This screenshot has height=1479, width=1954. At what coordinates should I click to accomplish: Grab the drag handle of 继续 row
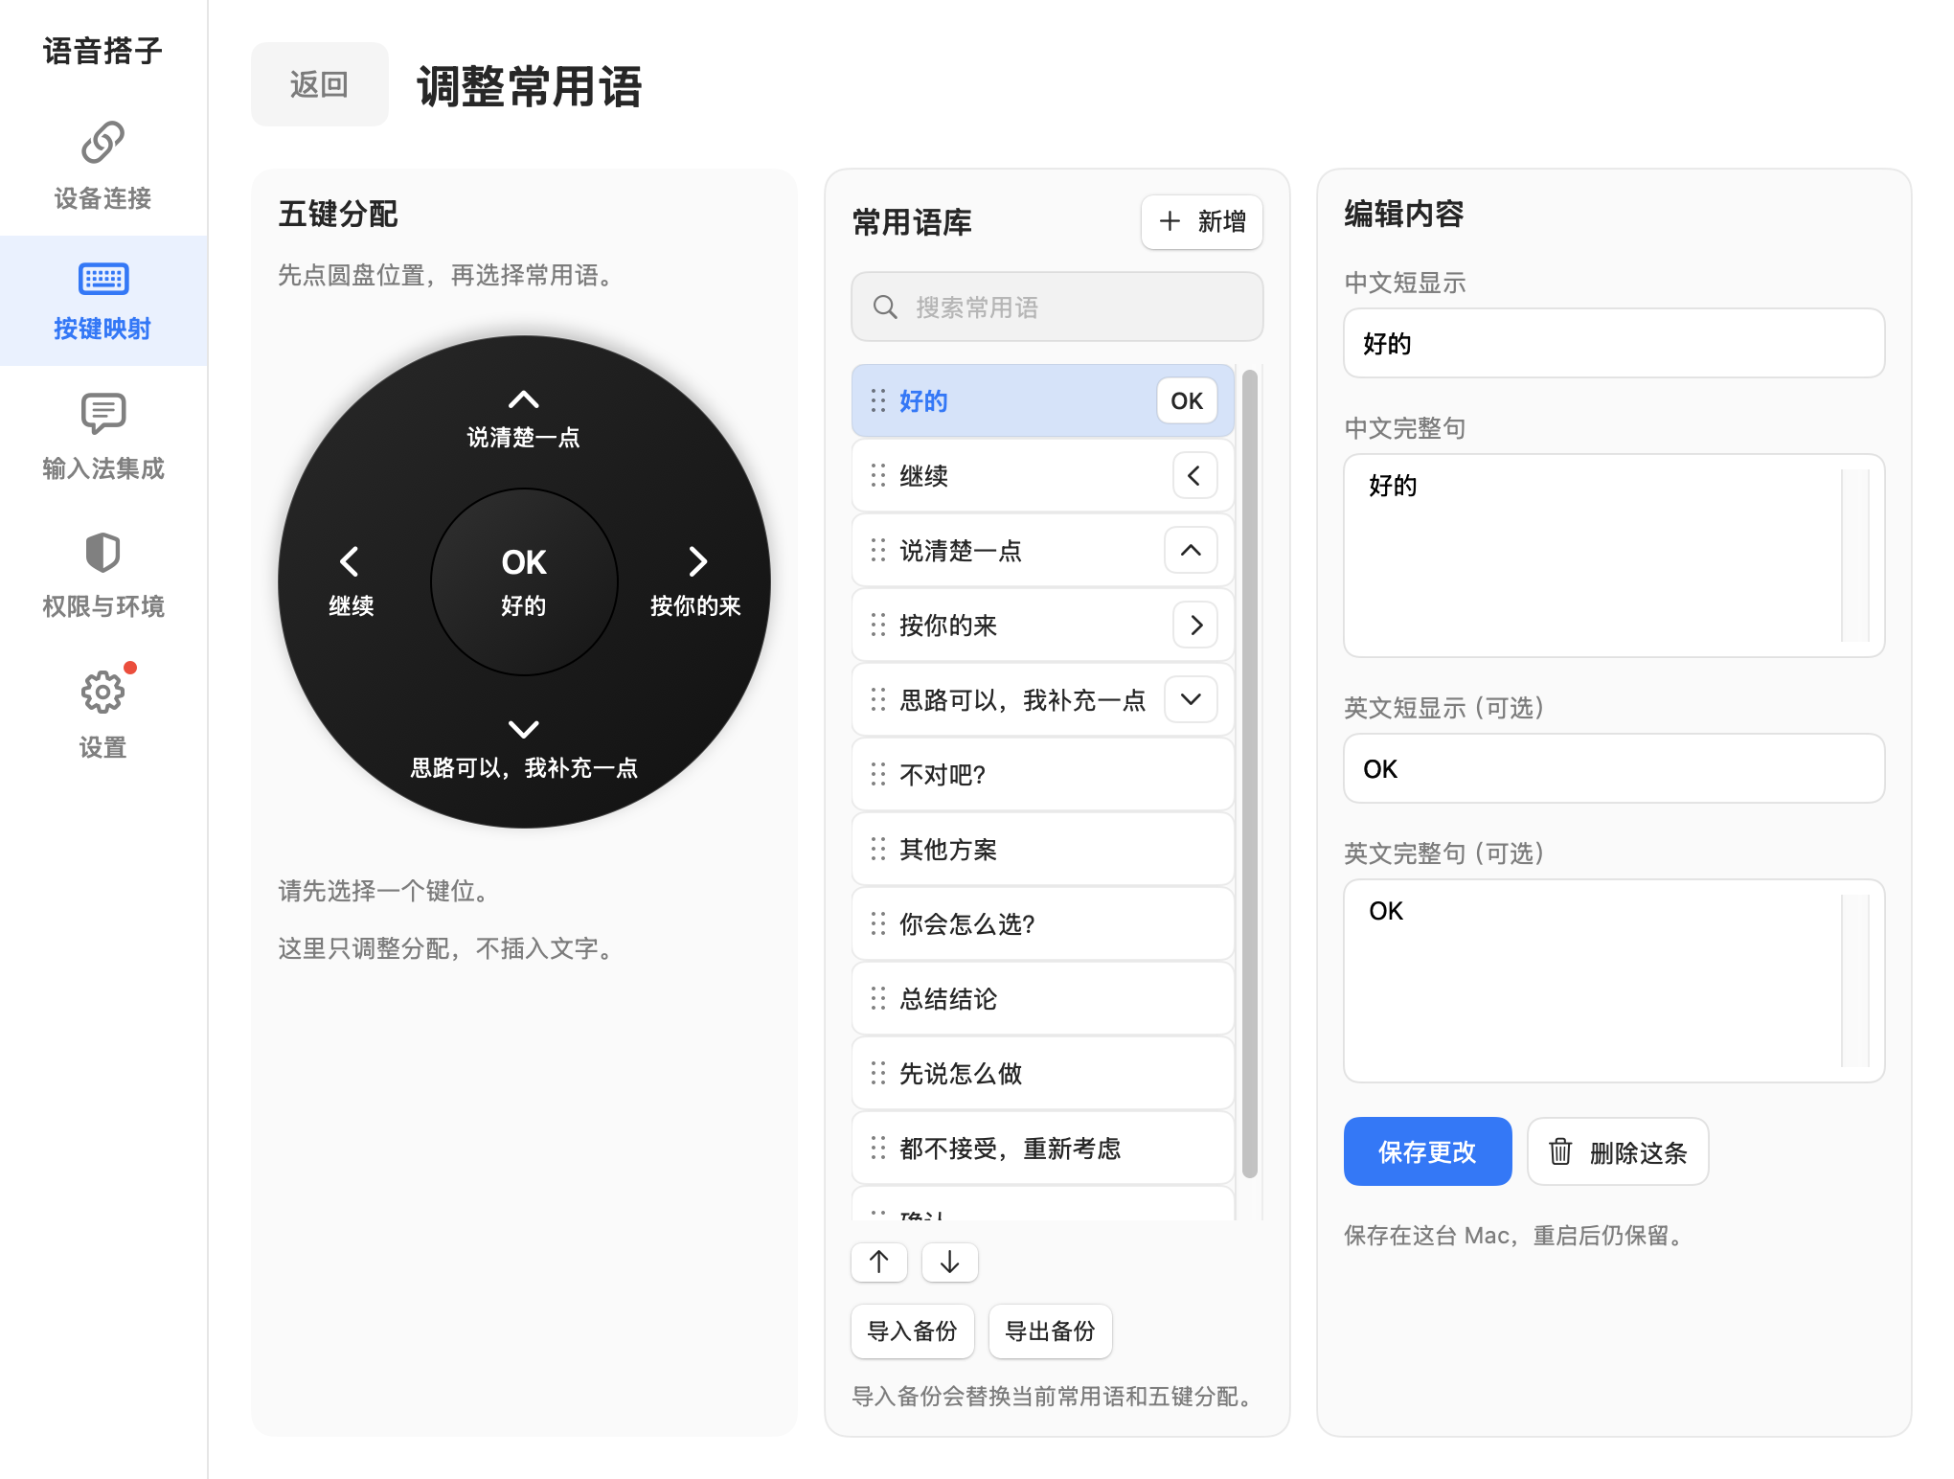(x=878, y=475)
